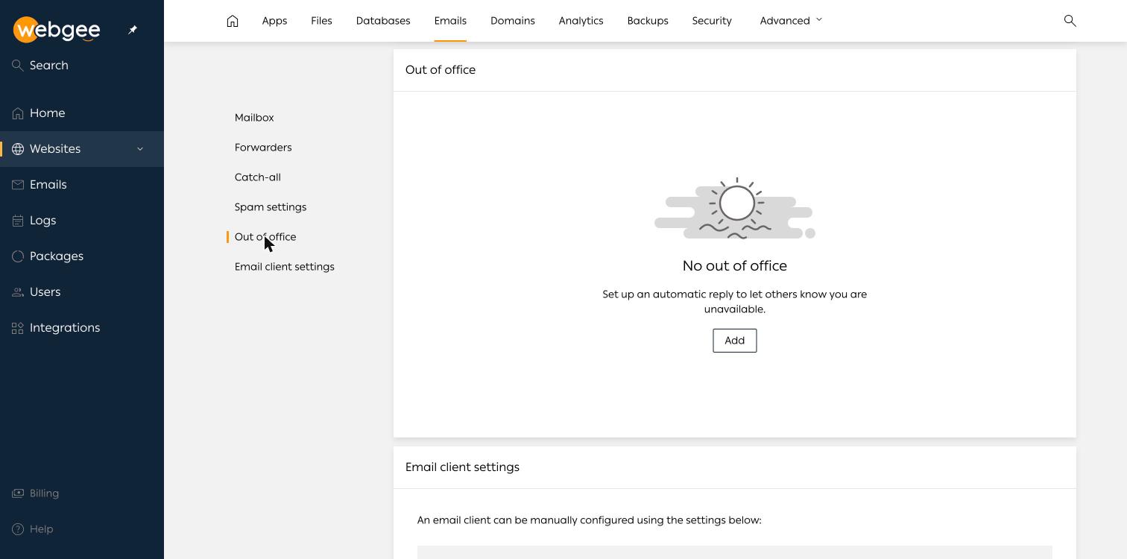Toggle the sidebar pin icon
Screen dimensions: 1127x559
tap(133, 30)
